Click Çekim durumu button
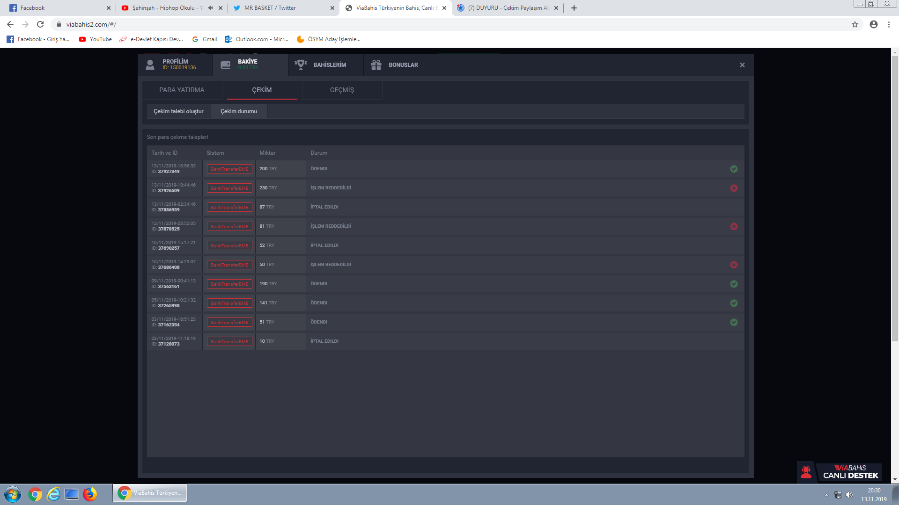Screen dimensions: 899x505 [x=239, y=111]
